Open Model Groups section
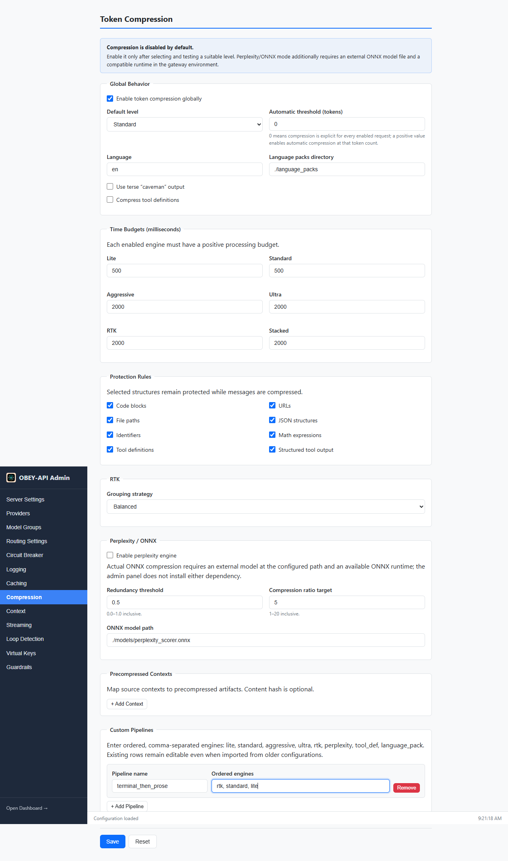 pyautogui.click(x=44, y=527)
